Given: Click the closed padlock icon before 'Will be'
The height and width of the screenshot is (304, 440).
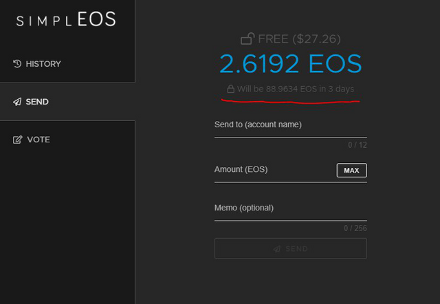Looking at the screenshot, I should coord(231,89).
